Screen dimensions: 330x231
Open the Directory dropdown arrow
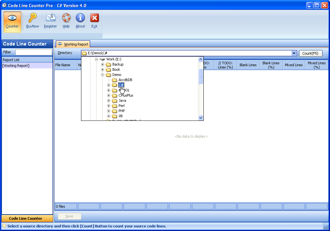coord(294,53)
